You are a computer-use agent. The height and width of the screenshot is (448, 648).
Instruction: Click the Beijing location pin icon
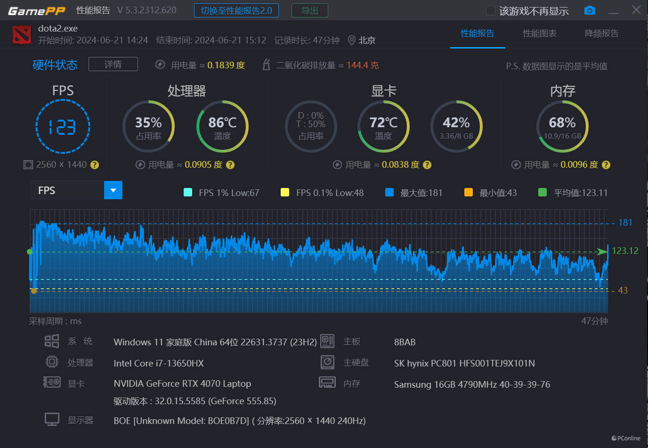tap(351, 41)
